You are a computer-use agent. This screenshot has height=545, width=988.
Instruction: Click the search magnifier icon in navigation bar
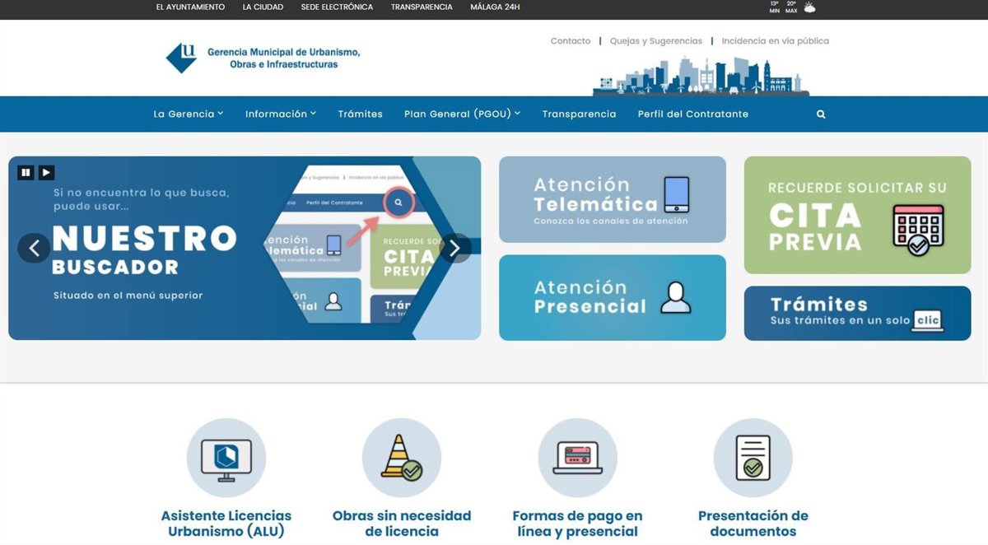pyautogui.click(x=821, y=114)
